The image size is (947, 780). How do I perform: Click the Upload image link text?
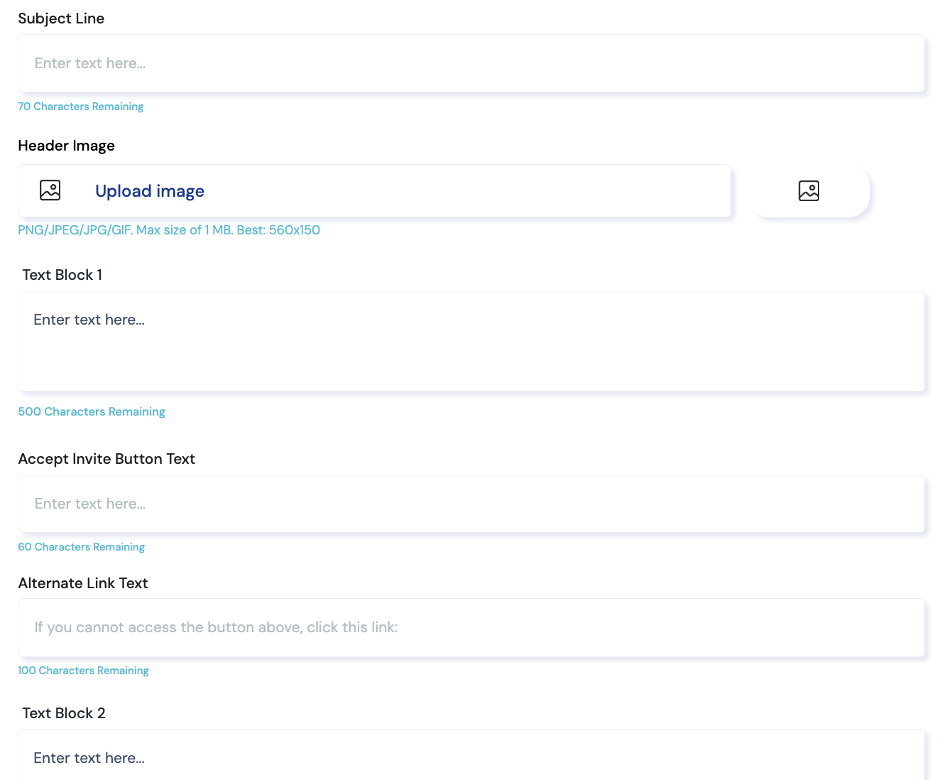pyautogui.click(x=149, y=191)
